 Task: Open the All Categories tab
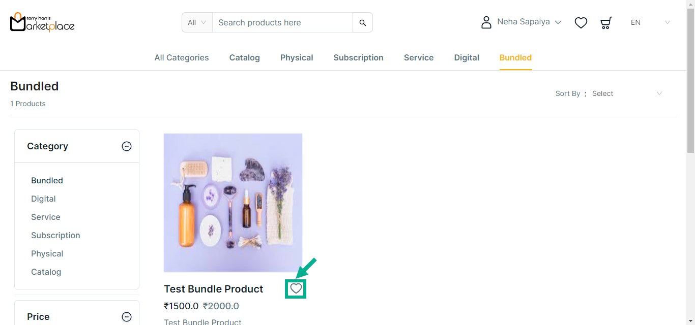pyautogui.click(x=182, y=58)
